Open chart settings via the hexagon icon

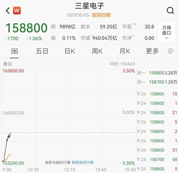[x=170, y=51]
